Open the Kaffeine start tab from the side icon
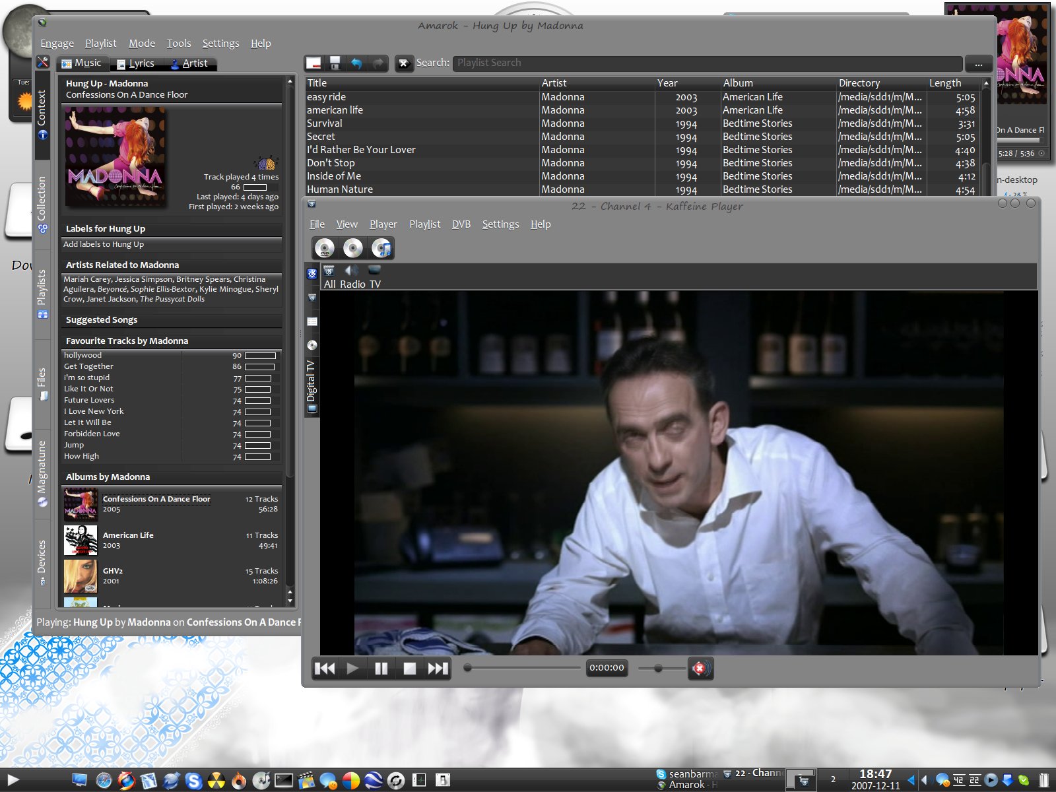This screenshot has height=792, width=1056. (x=312, y=273)
